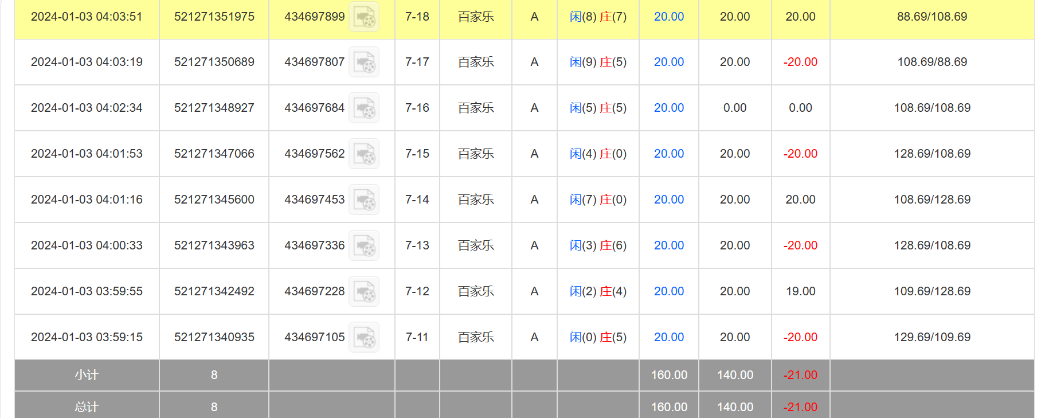Select order number 521271351975
Viewport: 1041px width, 418px height.
214,17
